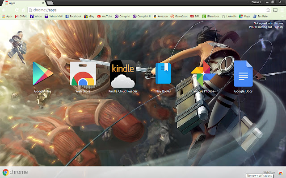The width and height of the screenshot is (286, 178).
Task: Open the YouTube bookmark
Action: click(x=105, y=16)
